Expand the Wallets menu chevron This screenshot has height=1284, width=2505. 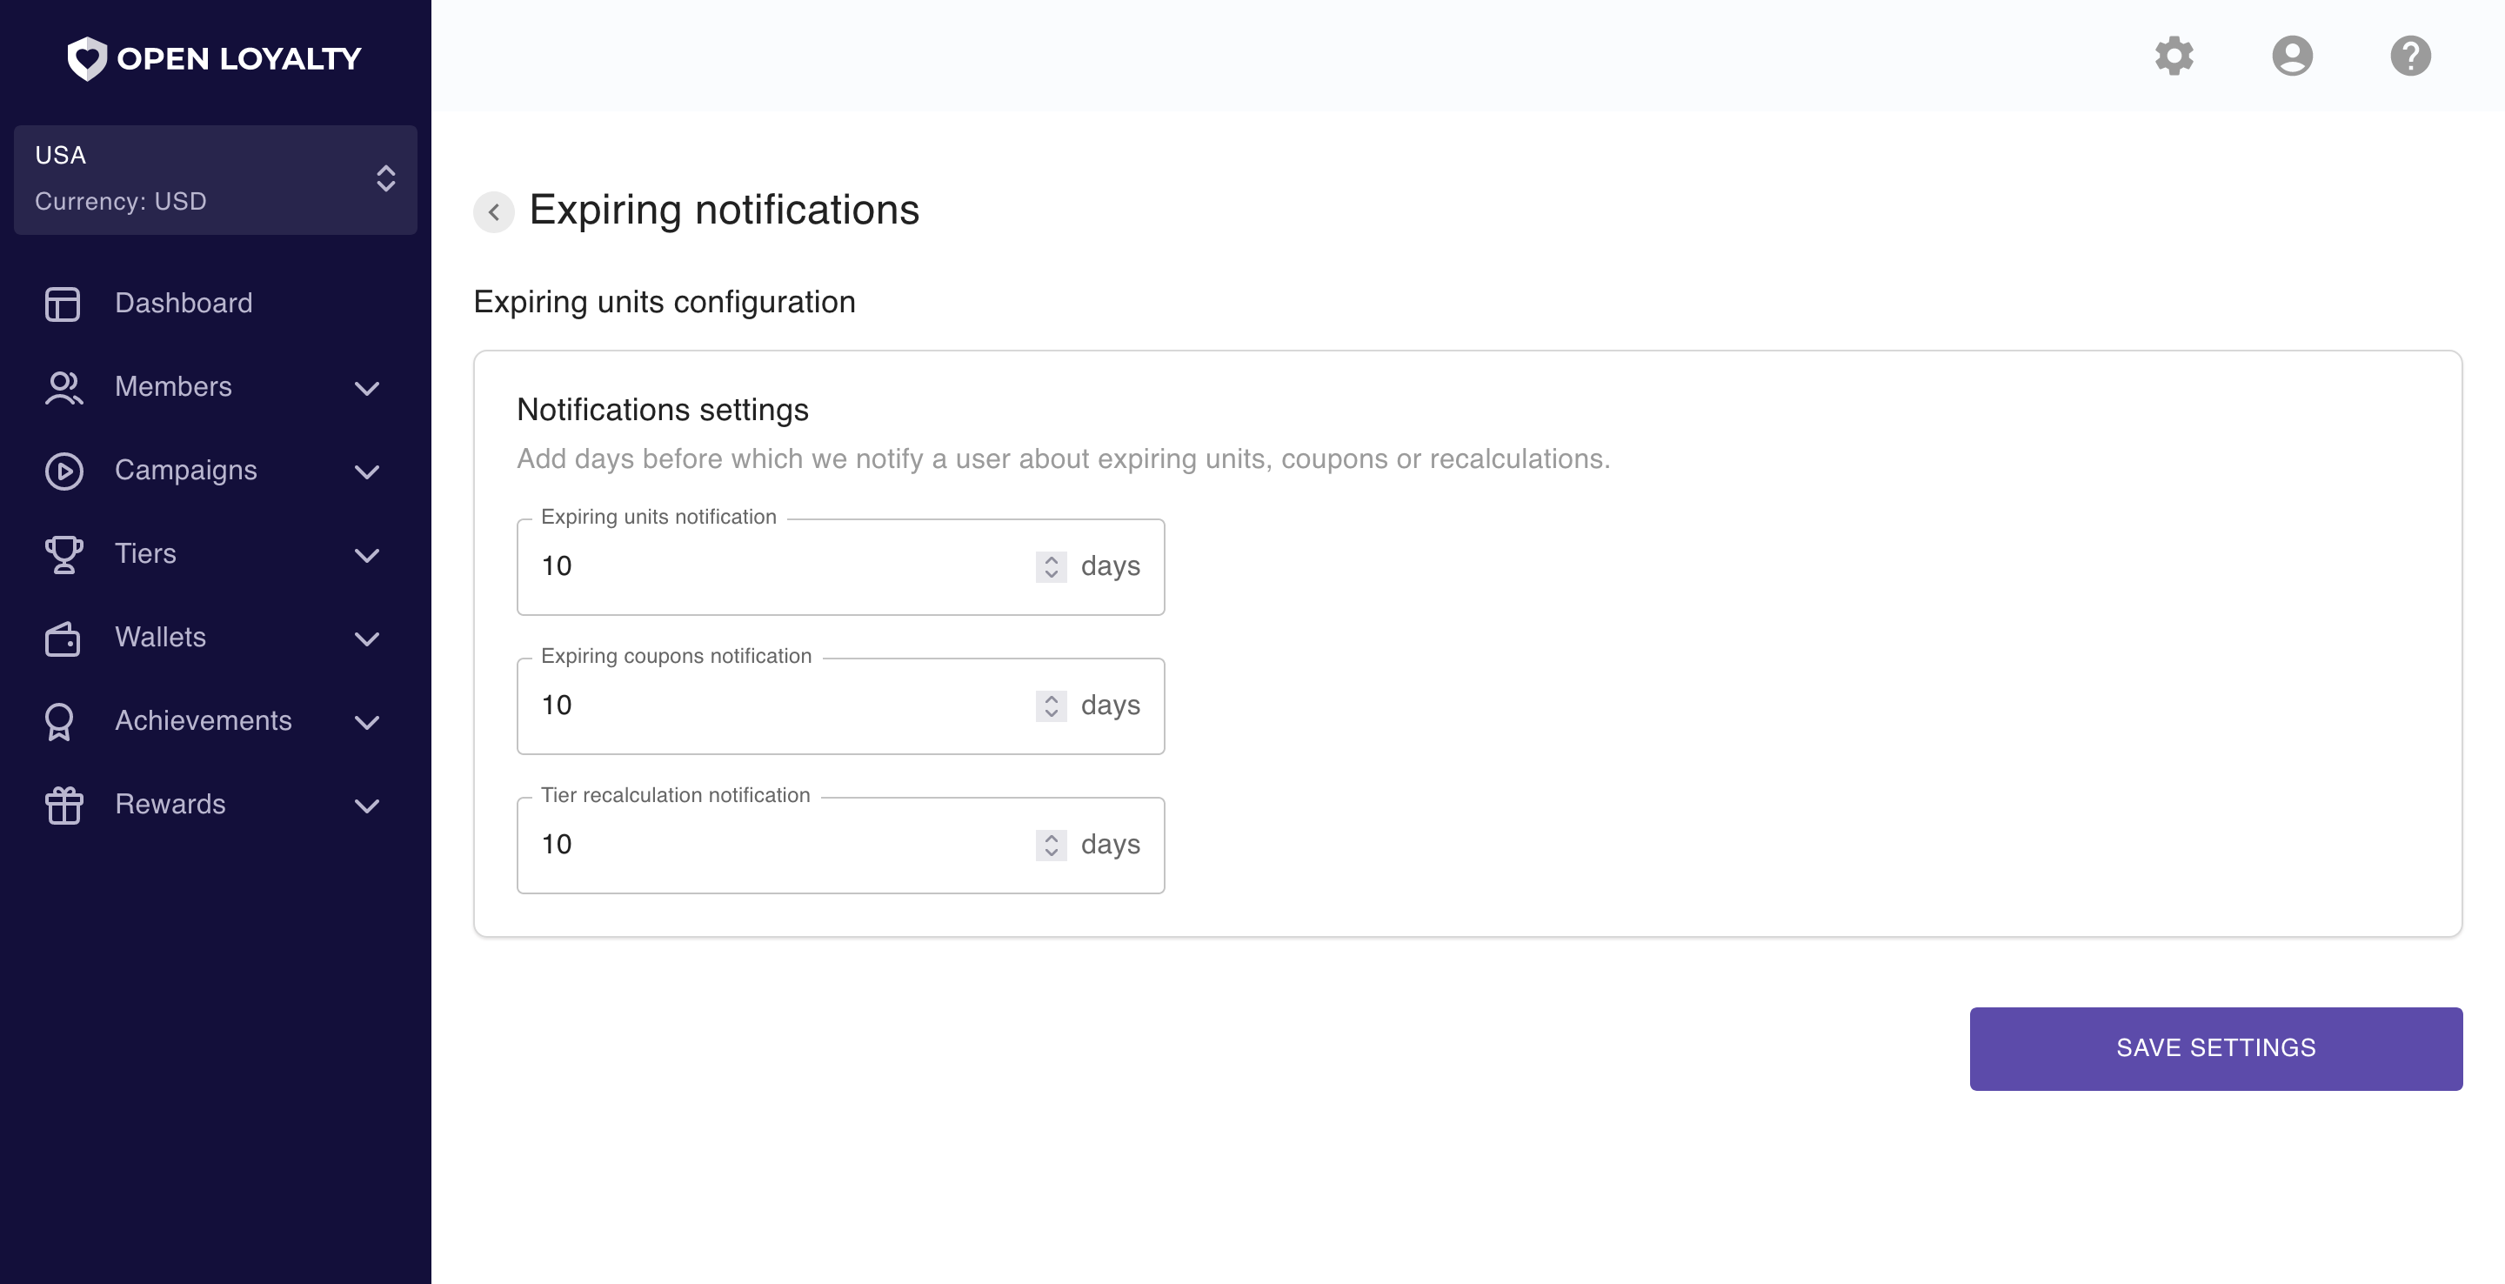click(x=366, y=639)
